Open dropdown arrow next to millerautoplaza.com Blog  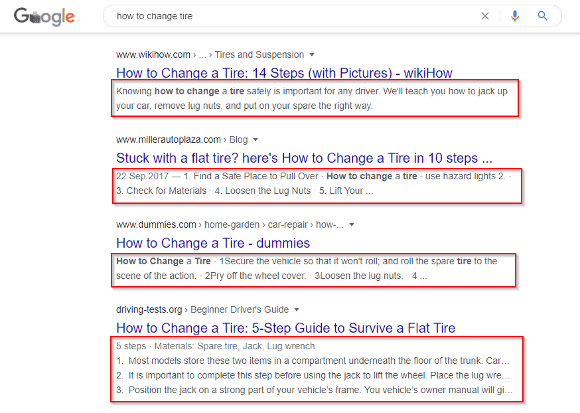pos(255,139)
